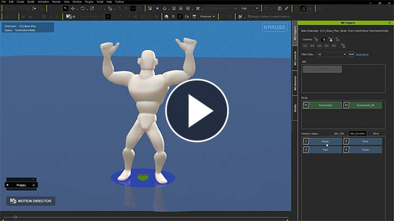Select the Move tool in the toolbar
The height and width of the screenshot is (221, 394).
[73, 9]
